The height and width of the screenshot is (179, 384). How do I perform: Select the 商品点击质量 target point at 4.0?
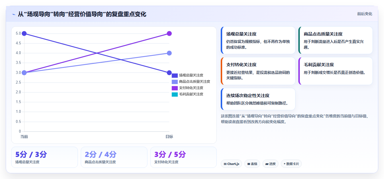pyautogui.click(x=169, y=53)
